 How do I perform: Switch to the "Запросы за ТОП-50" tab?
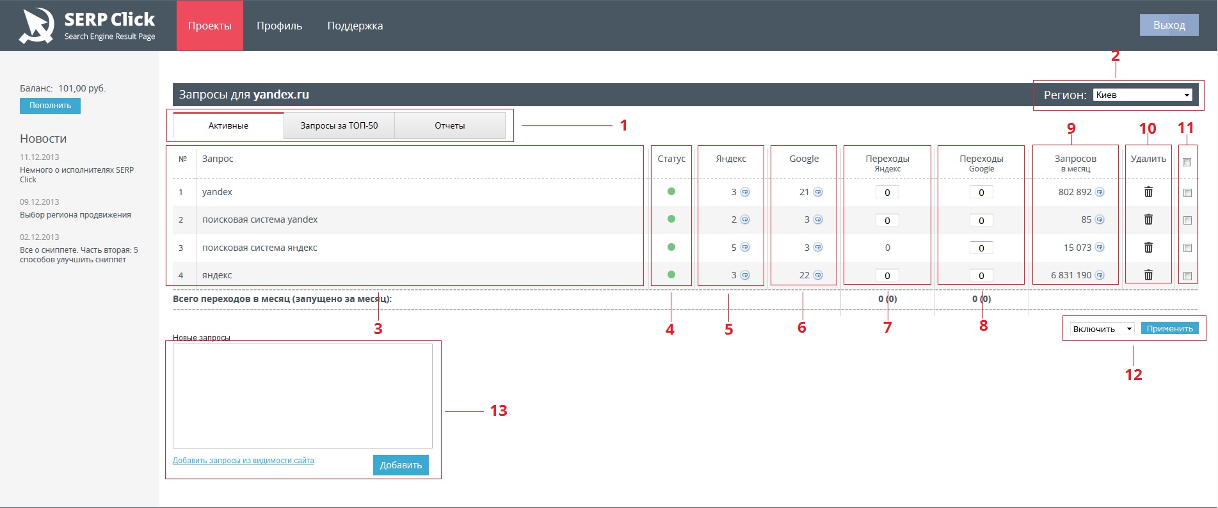coord(339,126)
